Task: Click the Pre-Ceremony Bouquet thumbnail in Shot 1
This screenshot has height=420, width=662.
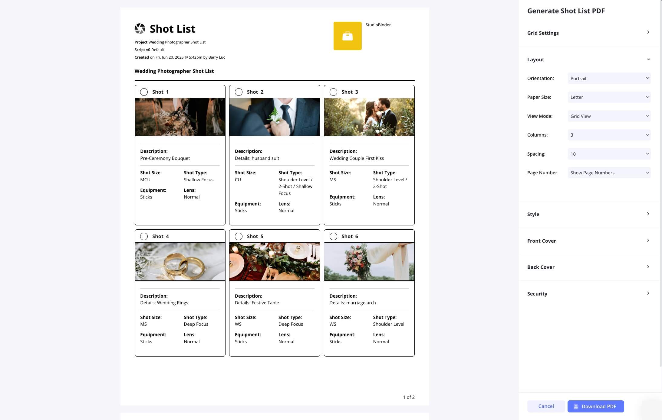Action: click(x=180, y=117)
